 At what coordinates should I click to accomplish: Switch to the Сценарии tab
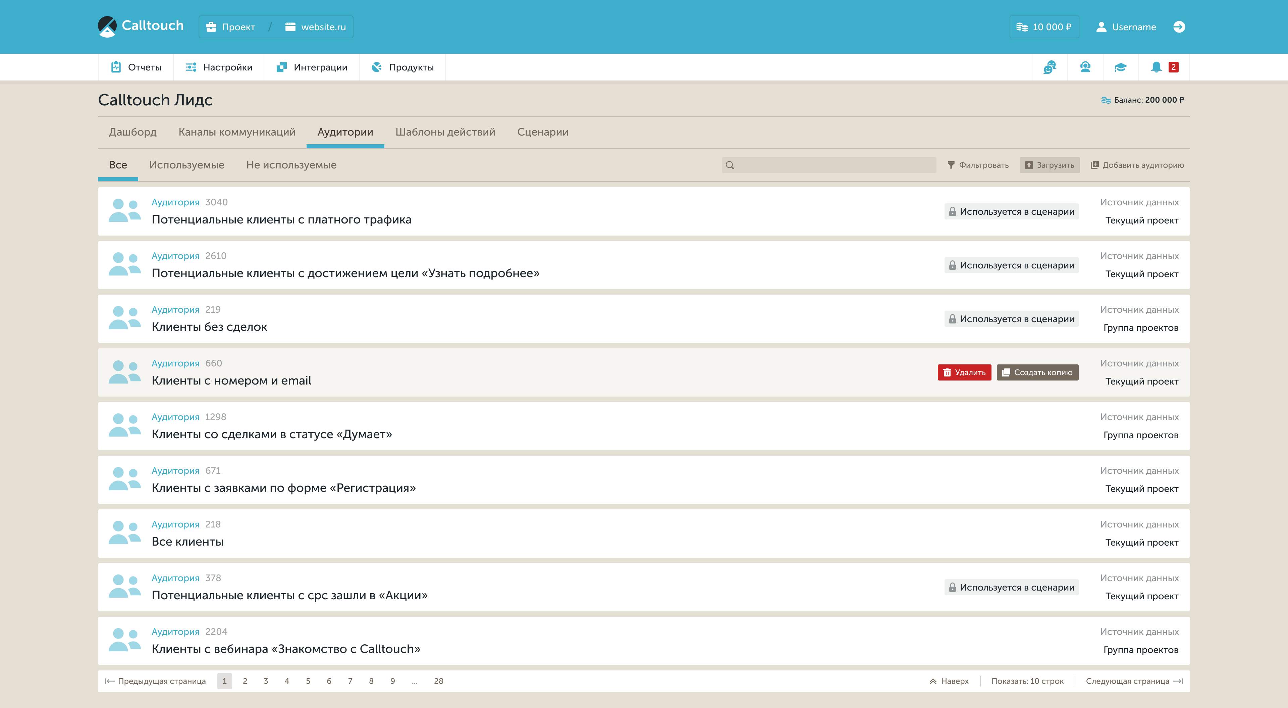click(x=543, y=132)
